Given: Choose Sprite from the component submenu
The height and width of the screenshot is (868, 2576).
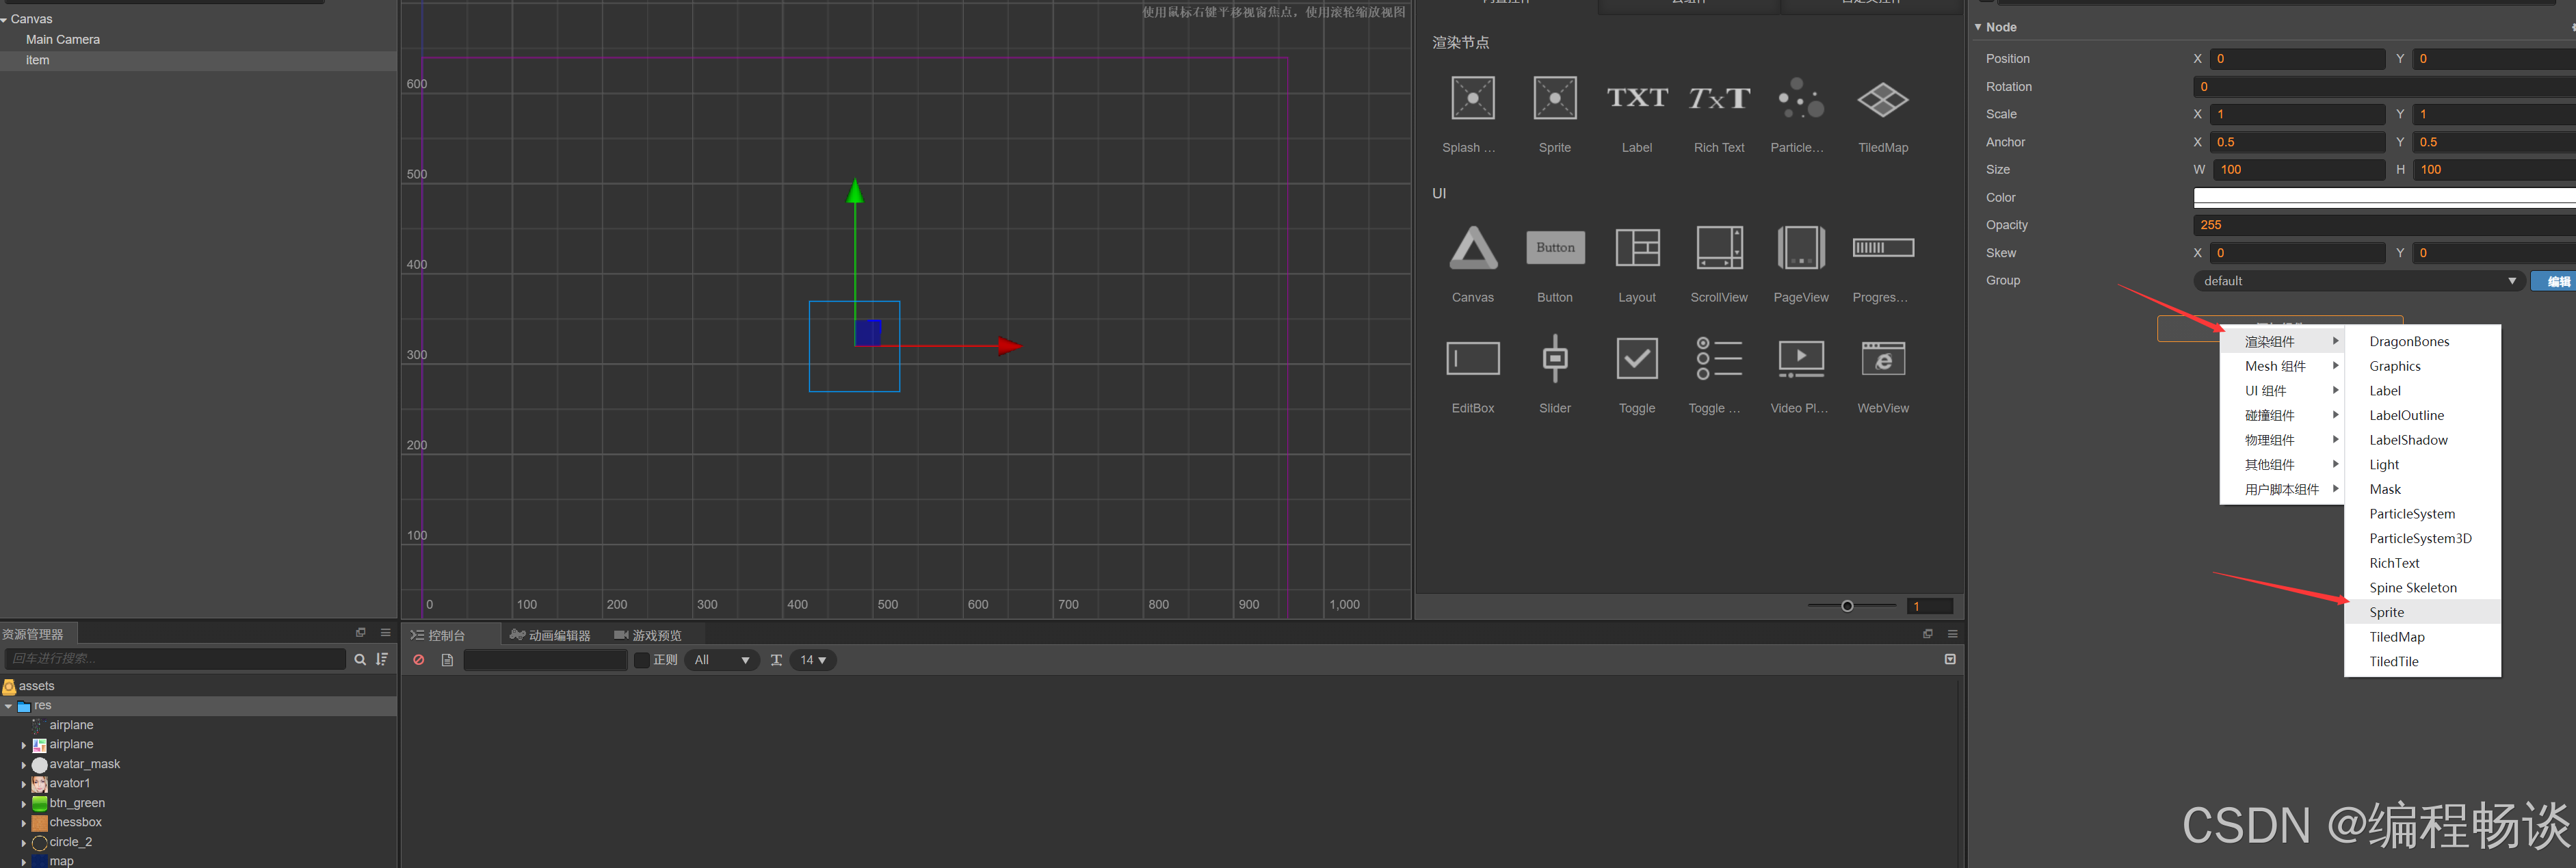Looking at the screenshot, I should click(x=2386, y=612).
